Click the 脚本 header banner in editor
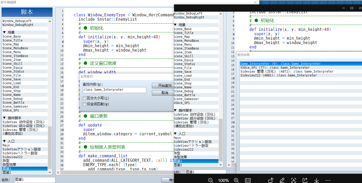The image size is (362, 183). point(27,12)
